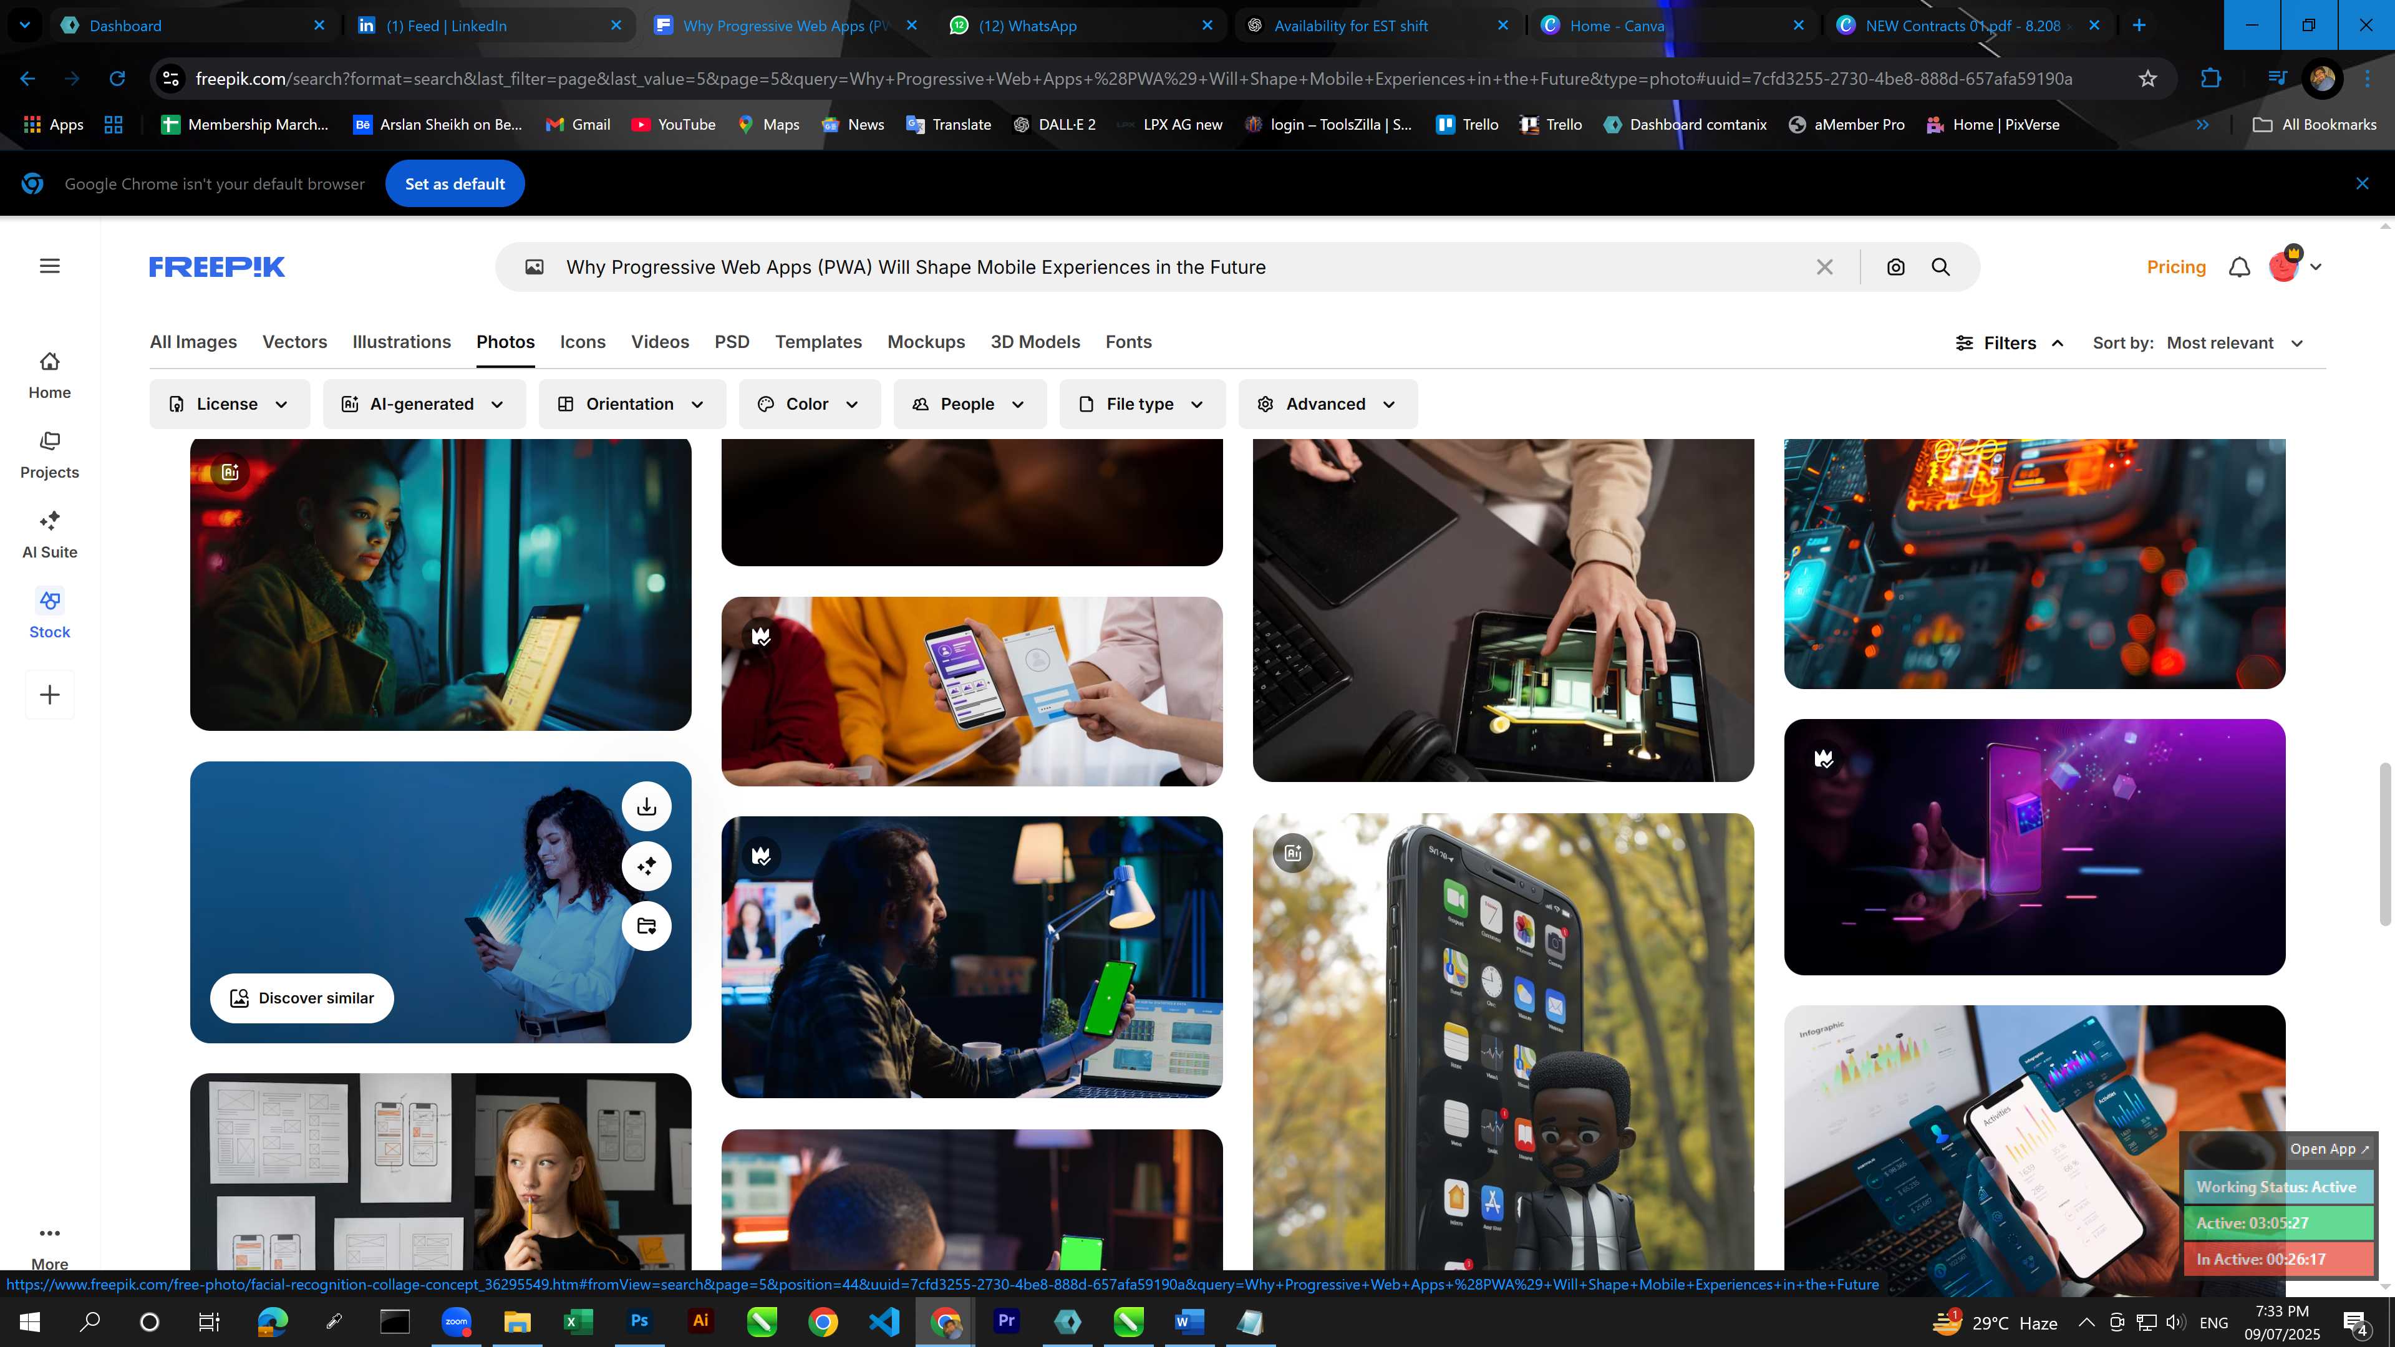Screen dimensions: 2395x1347
Task: Open the Freepik hamburger menu
Action: point(50,266)
